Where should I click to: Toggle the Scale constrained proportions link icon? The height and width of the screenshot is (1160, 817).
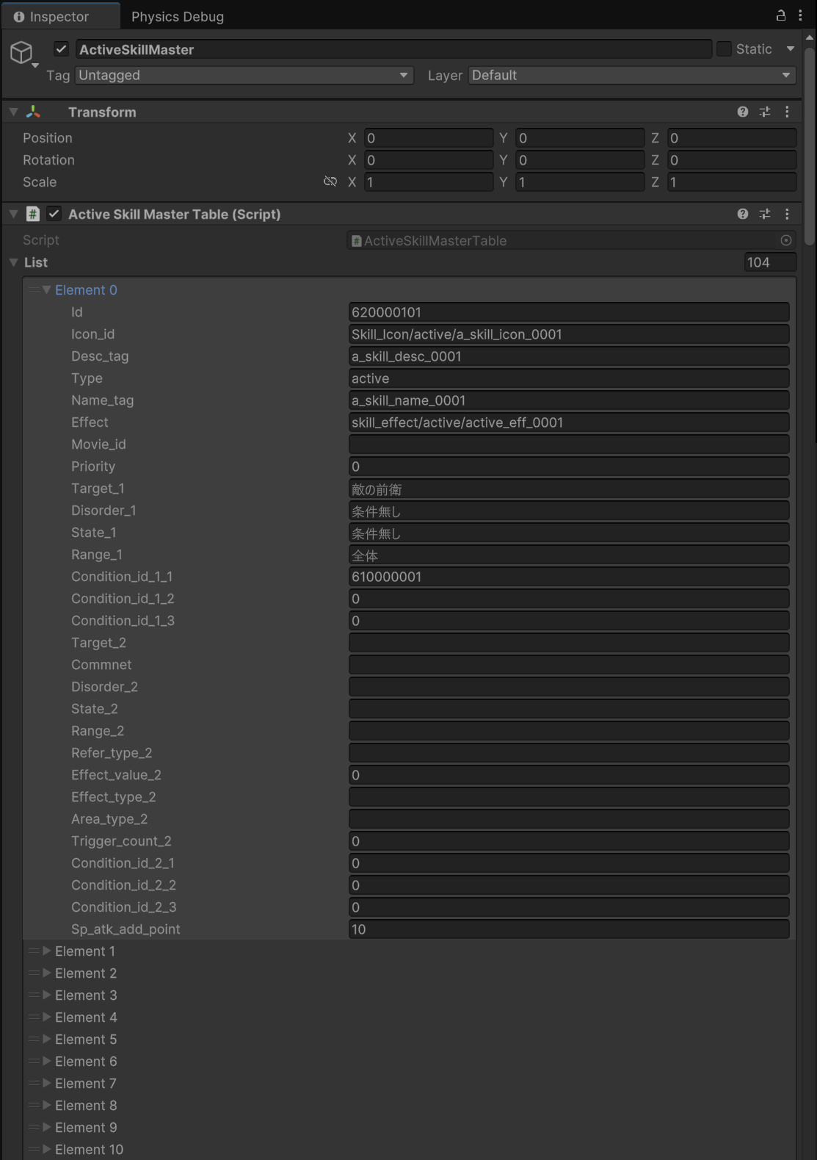(330, 181)
